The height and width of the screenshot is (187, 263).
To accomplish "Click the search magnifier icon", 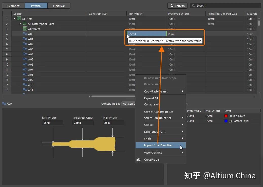I will 193,6.
